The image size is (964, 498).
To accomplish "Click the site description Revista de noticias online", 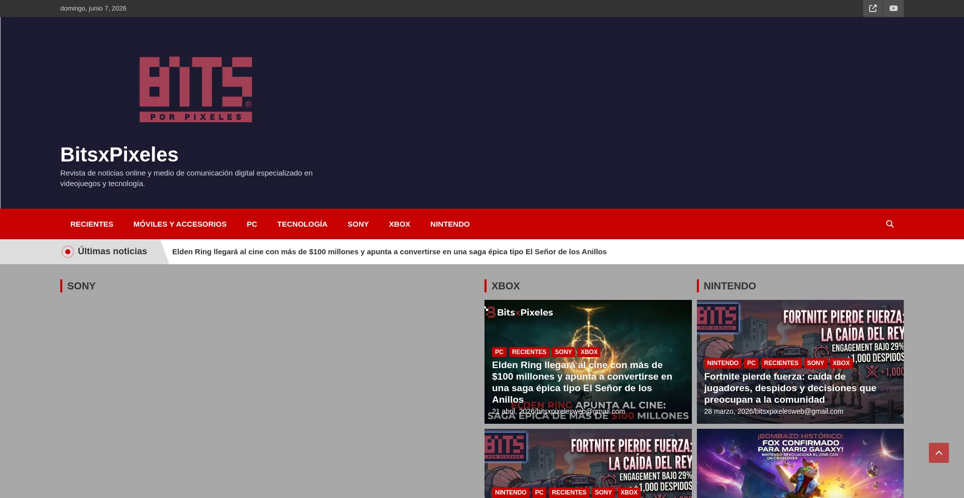I will (186, 178).
